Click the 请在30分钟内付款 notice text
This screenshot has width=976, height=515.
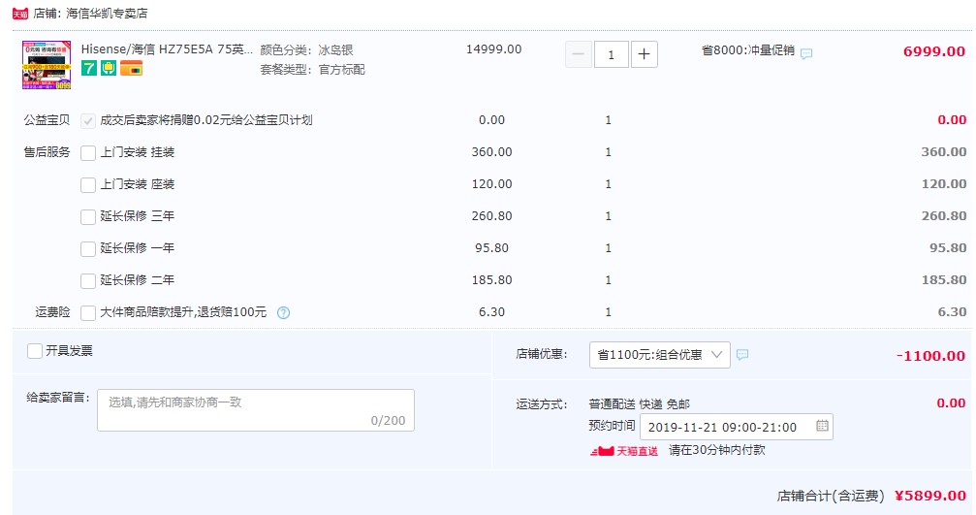coord(717,450)
